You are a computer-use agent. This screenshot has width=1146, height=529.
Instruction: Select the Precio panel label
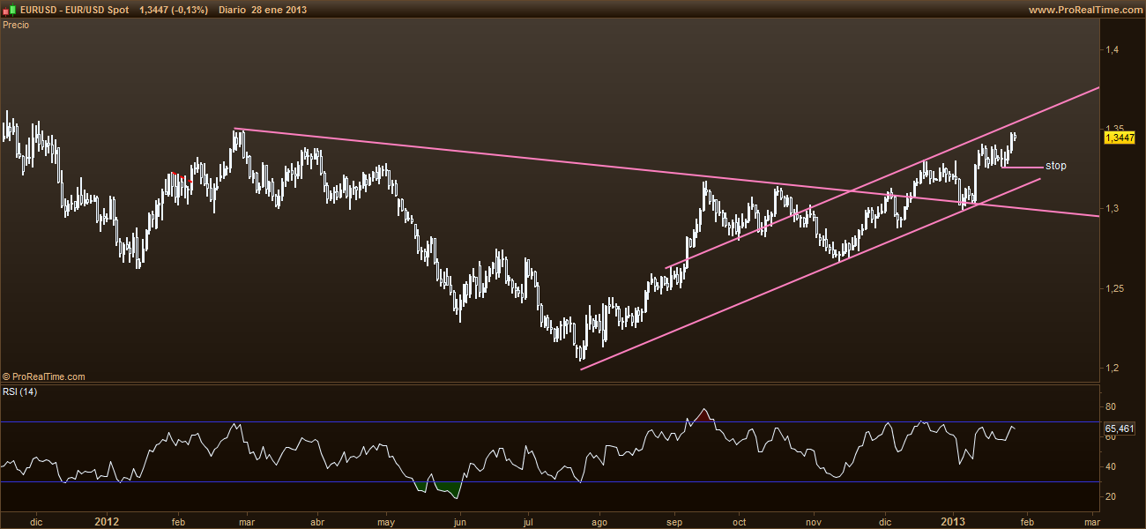click(x=16, y=25)
